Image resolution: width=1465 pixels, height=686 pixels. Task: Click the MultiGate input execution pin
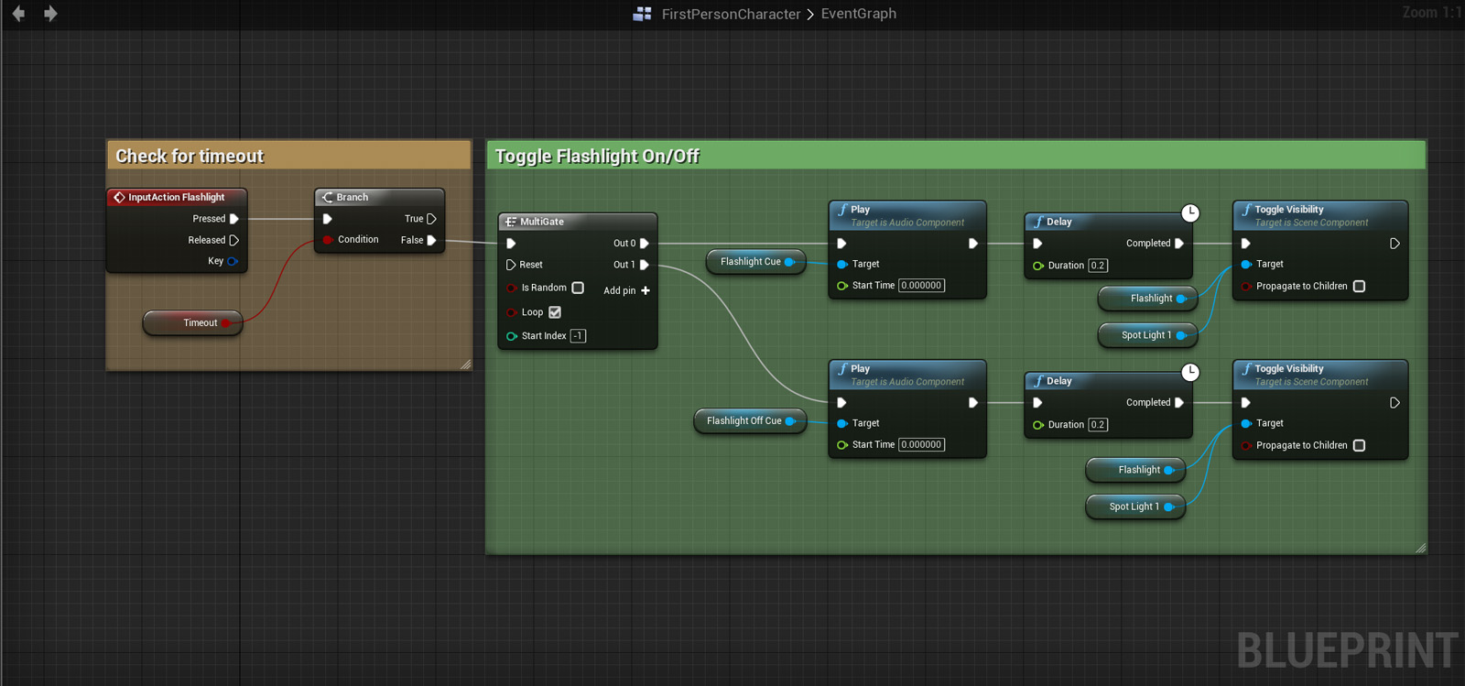click(x=511, y=244)
